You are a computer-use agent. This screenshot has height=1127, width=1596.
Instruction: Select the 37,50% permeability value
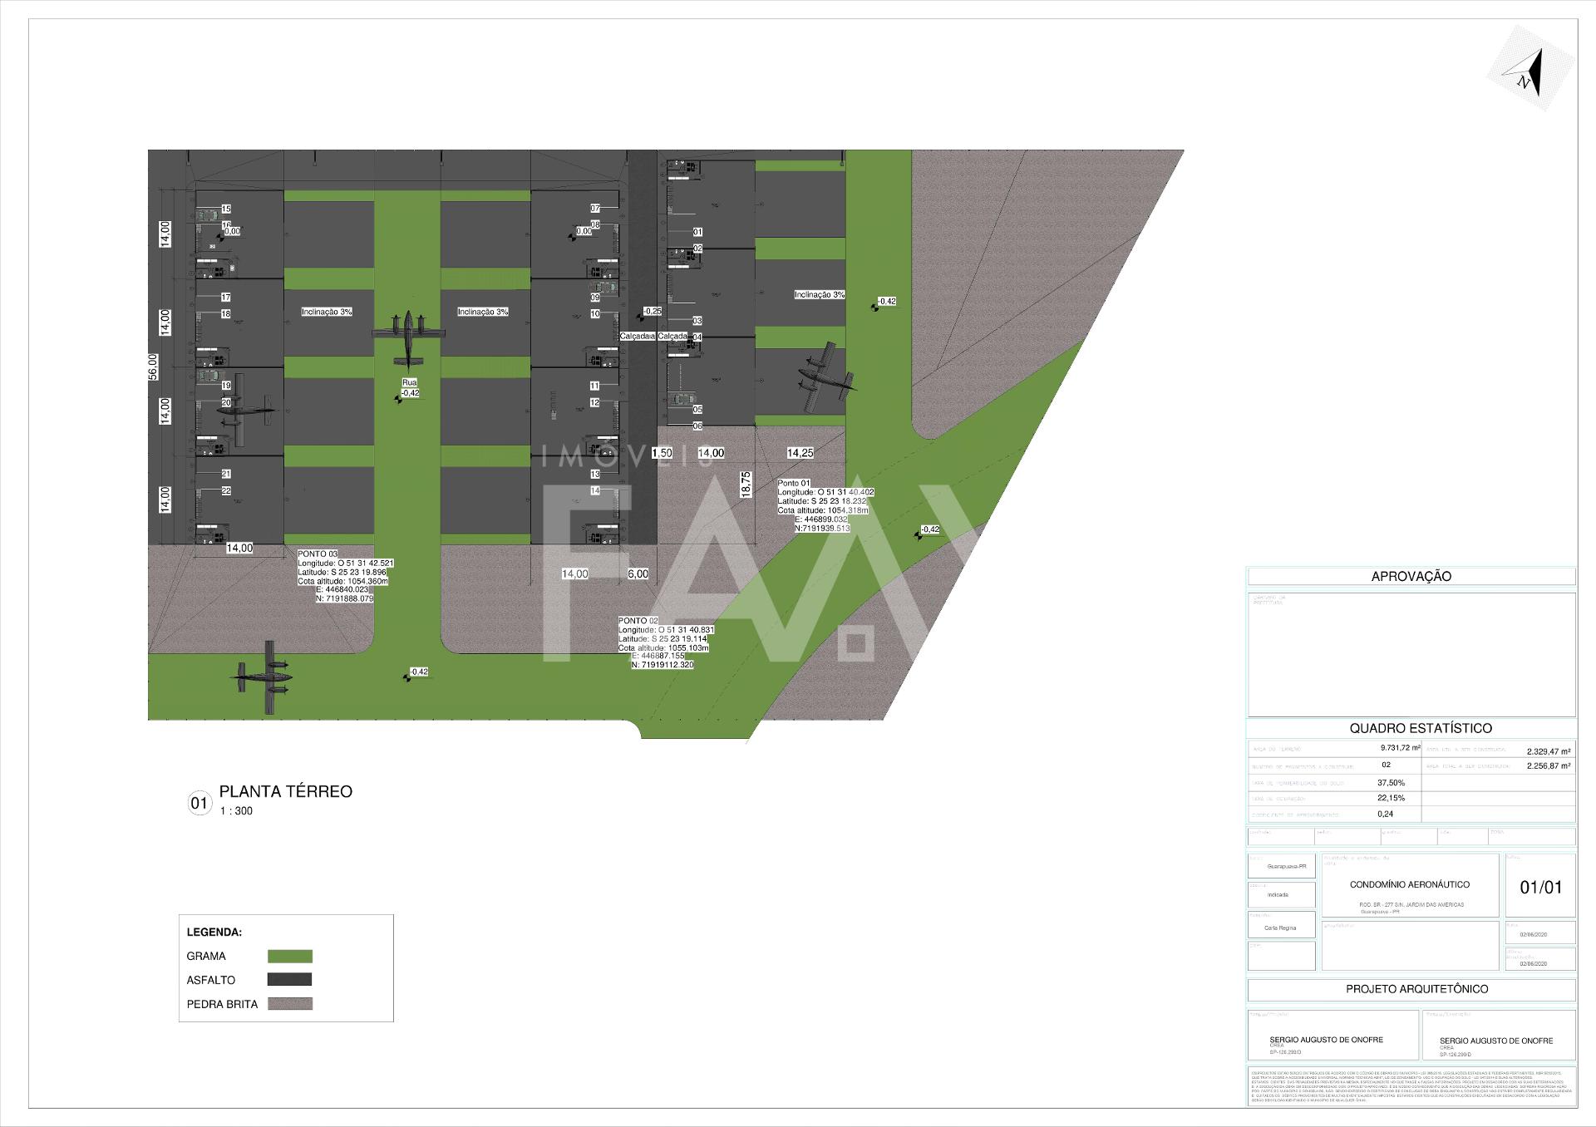1392,783
